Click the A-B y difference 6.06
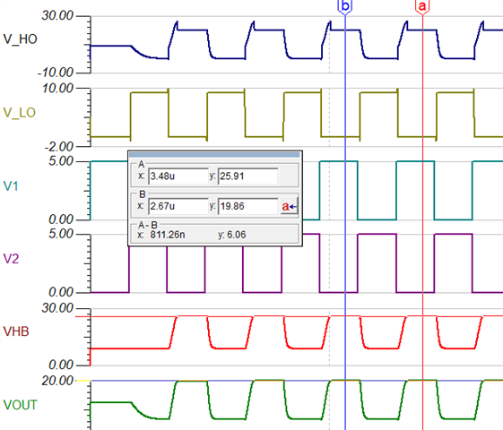Screen dimensions: 503x430 (237, 235)
